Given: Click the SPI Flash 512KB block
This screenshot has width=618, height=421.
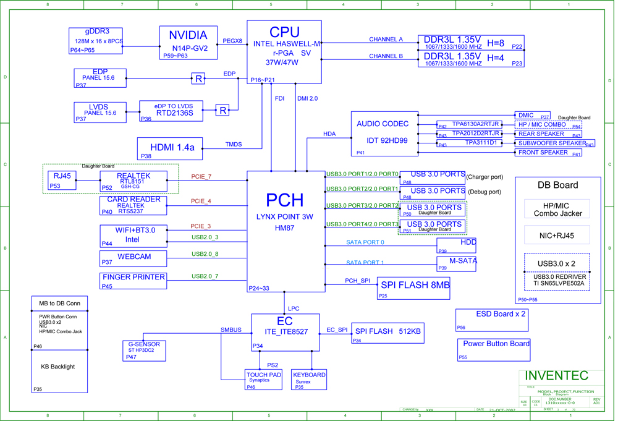Looking at the screenshot, I should [x=387, y=333].
